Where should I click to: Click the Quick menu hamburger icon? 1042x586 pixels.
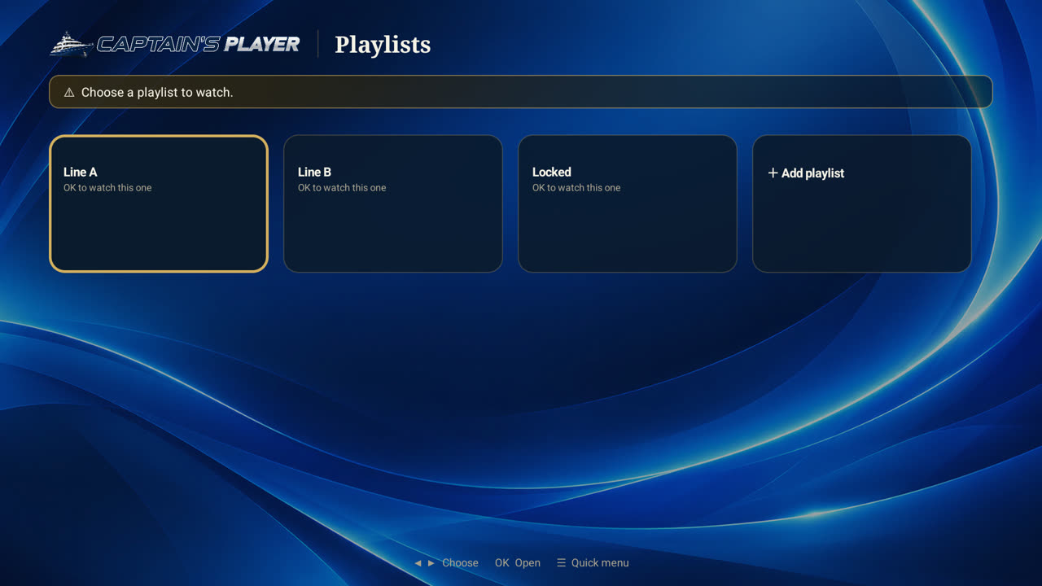coord(561,562)
